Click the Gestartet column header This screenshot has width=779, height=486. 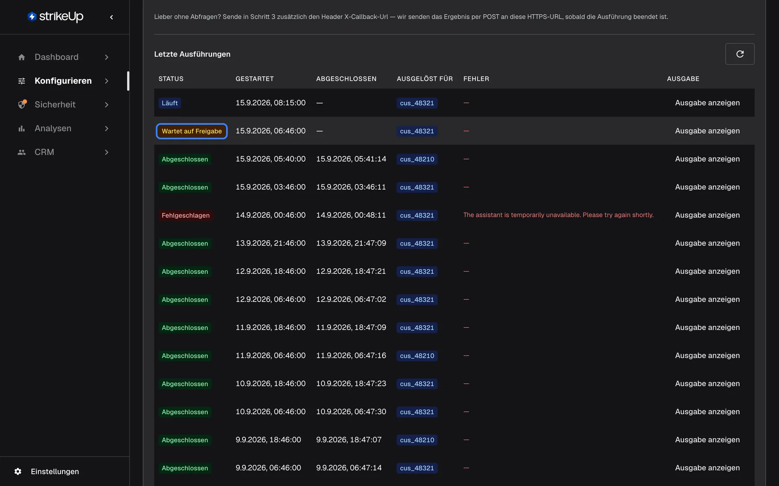coord(254,79)
